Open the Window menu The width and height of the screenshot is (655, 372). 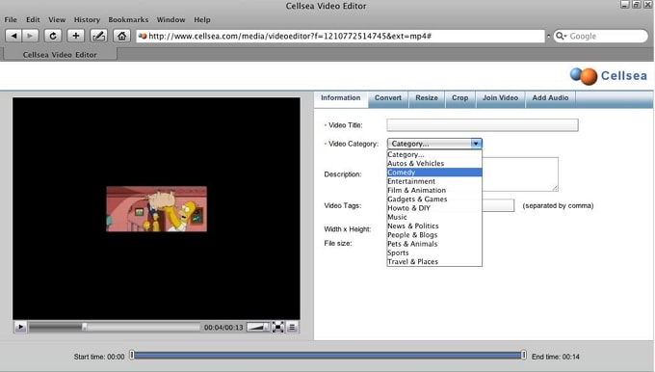pyautogui.click(x=170, y=19)
